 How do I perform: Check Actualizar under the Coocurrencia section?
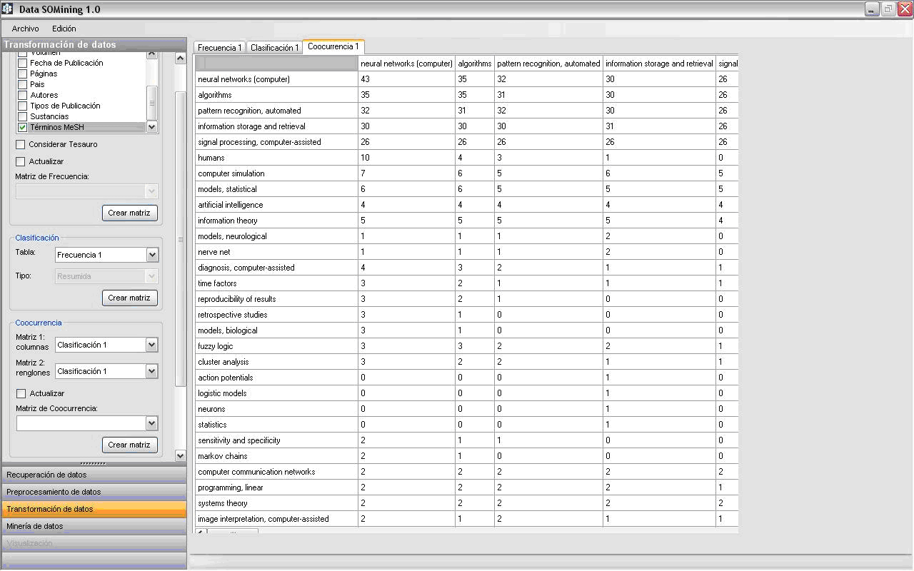(21, 393)
